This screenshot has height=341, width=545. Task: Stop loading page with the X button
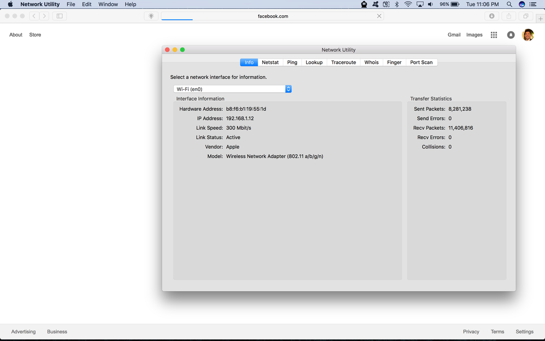[379, 16]
